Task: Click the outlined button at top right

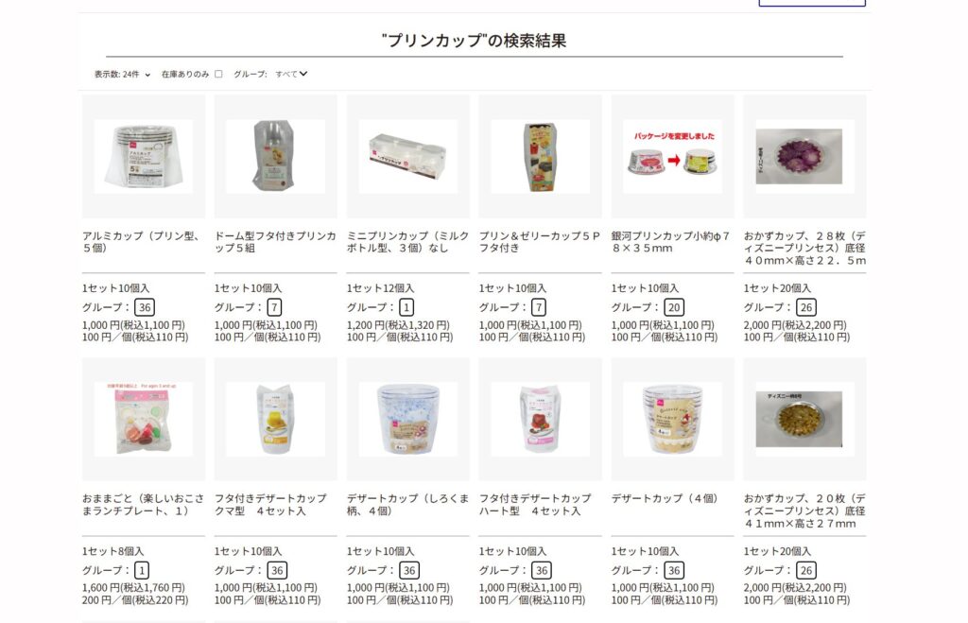Action: pyautogui.click(x=812, y=3)
